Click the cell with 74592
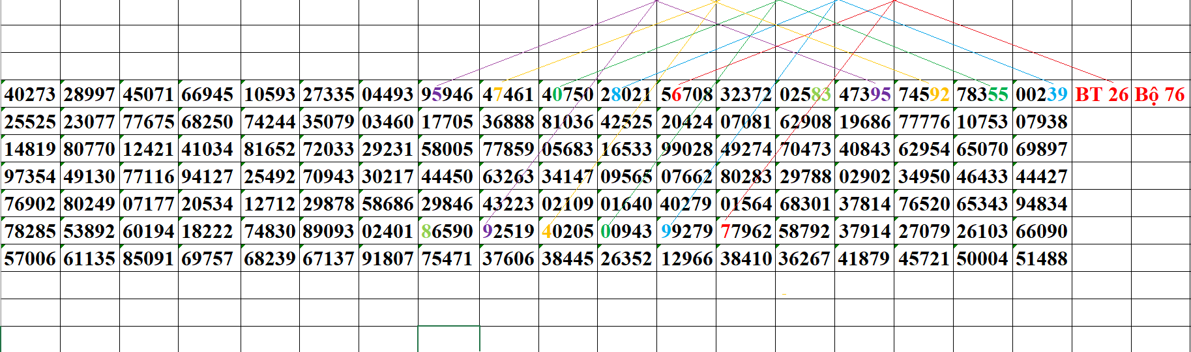Image resolution: width=1191 pixels, height=352 pixels. tap(924, 95)
